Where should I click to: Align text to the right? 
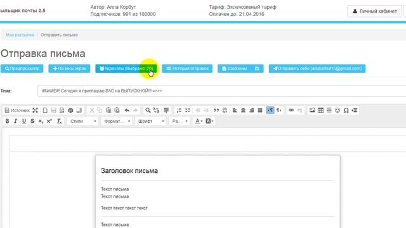[x=252, y=110]
